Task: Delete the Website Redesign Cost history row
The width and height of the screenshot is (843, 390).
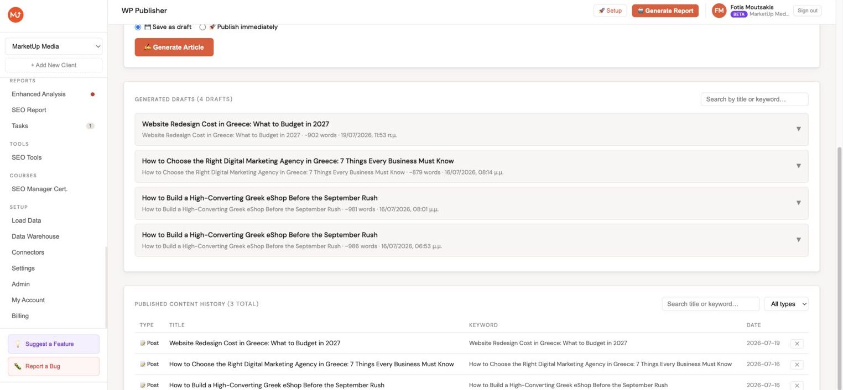Action: [797, 344]
